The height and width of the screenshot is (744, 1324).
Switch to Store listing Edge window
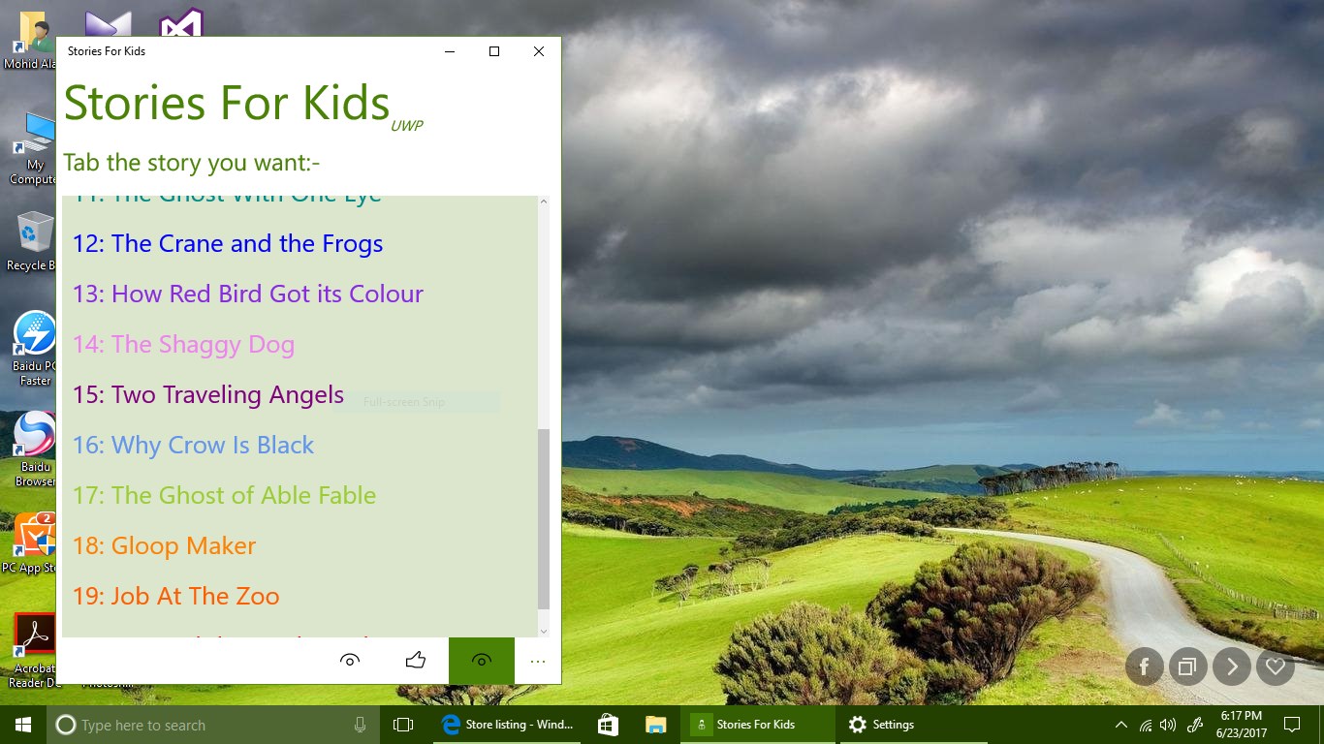click(507, 725)
